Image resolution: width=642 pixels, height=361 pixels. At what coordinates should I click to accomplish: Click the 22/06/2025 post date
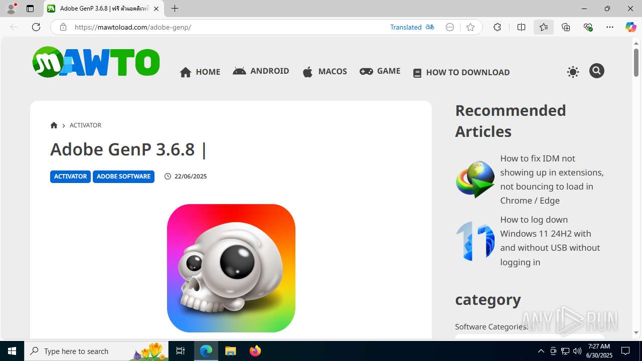pos(191,176)
